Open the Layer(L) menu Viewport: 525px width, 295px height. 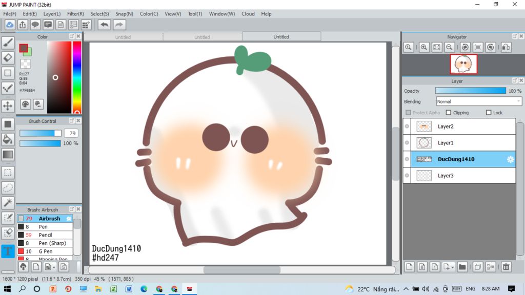52,14
